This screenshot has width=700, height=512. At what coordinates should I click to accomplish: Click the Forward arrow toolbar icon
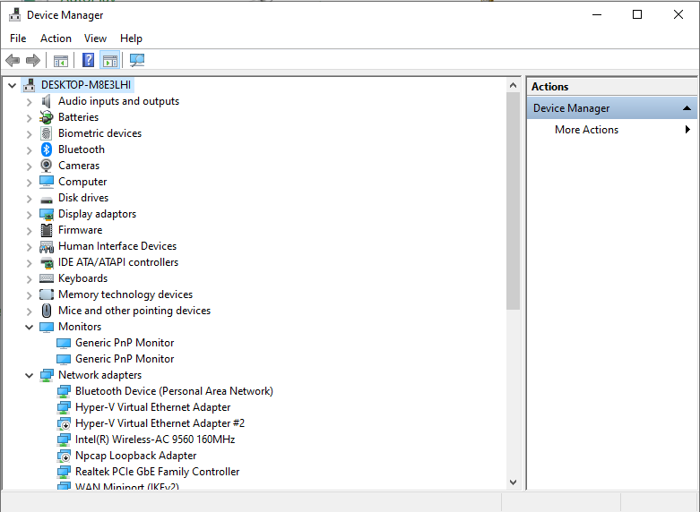[33, 60]
